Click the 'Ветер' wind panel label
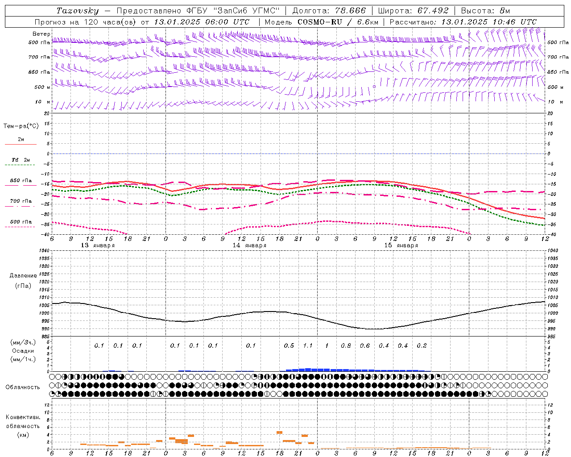 pos(41,34)
